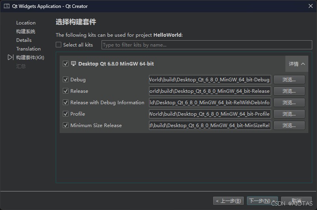Click the 上一步(B) back button

point(228,201)
